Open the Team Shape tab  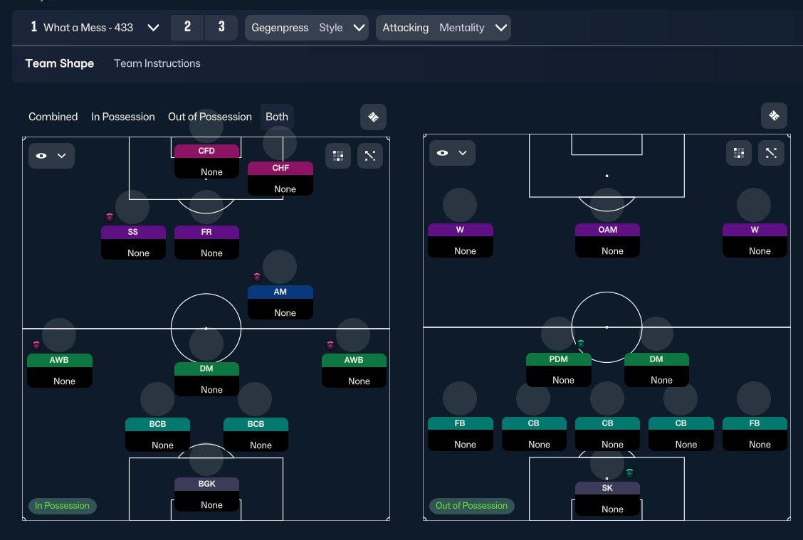(59, 63)
